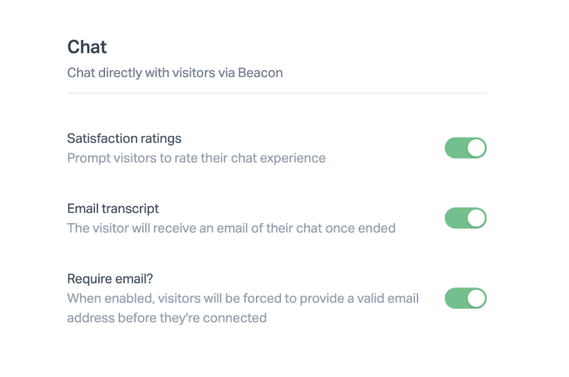
Task: Click the Chat section heading
Action: 87,46
